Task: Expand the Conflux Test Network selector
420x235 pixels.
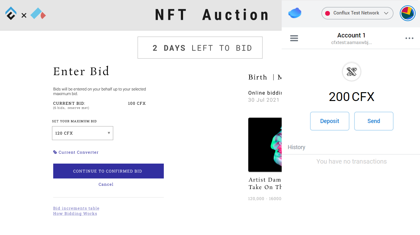Action: point(357,13)
